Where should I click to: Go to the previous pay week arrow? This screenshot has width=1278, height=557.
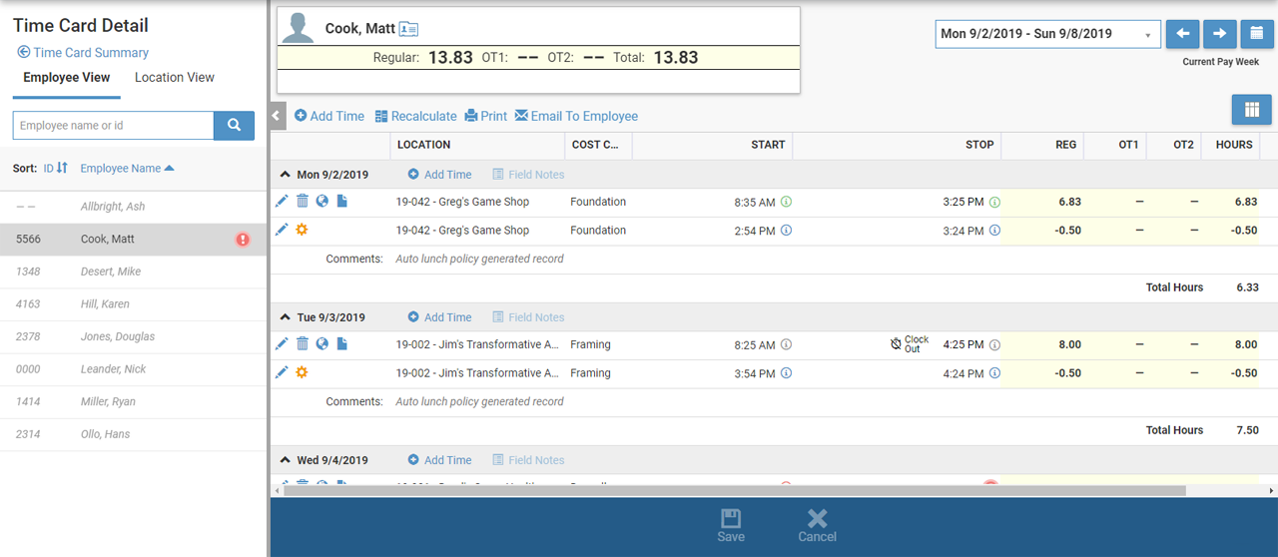pos(1182,34)
